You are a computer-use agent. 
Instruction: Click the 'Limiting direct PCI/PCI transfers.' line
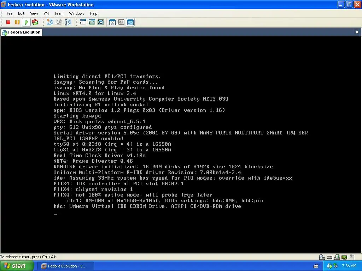coord(107,76)
